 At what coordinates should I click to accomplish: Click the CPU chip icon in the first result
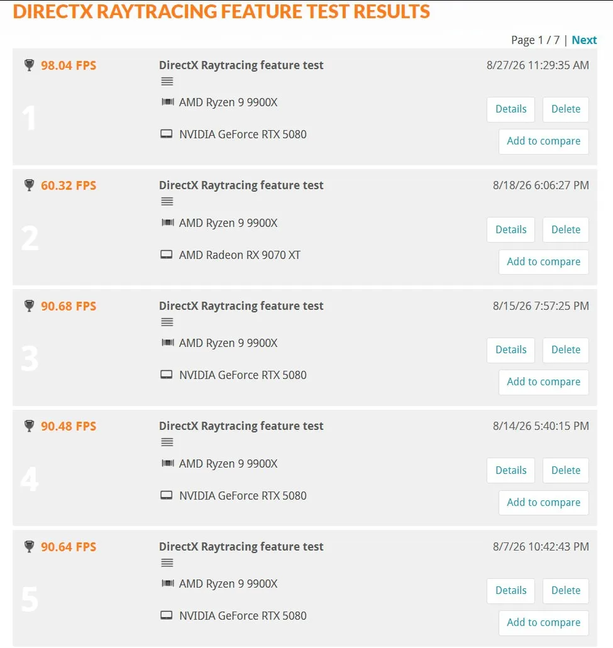click(x=167, y=102)
